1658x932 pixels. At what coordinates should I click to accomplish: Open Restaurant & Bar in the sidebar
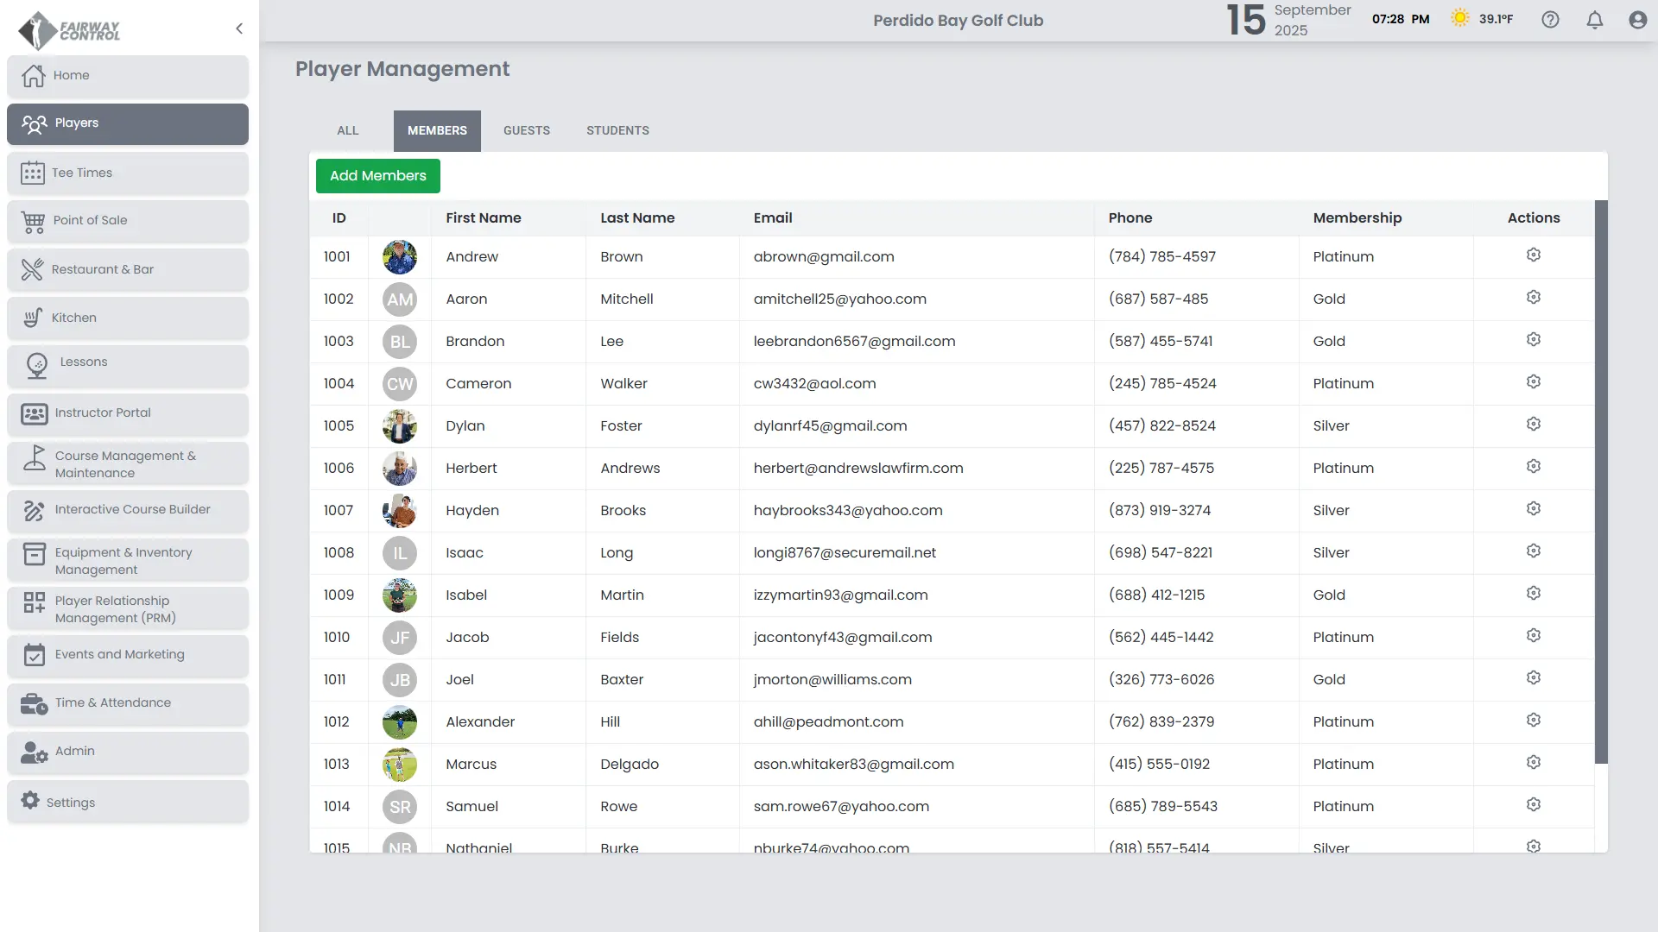coord(102,269)
